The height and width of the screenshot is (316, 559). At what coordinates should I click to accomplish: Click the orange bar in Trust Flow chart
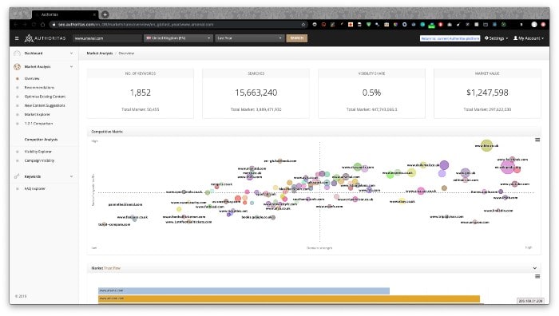pos(289,299)
